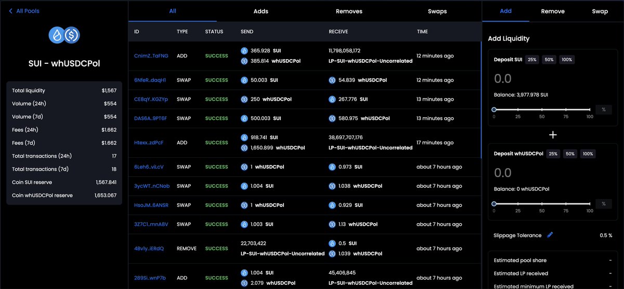The image size is (624, 289).
Task: Click coin icon beside 1.039 whUSDCPol
Action: 332,253
